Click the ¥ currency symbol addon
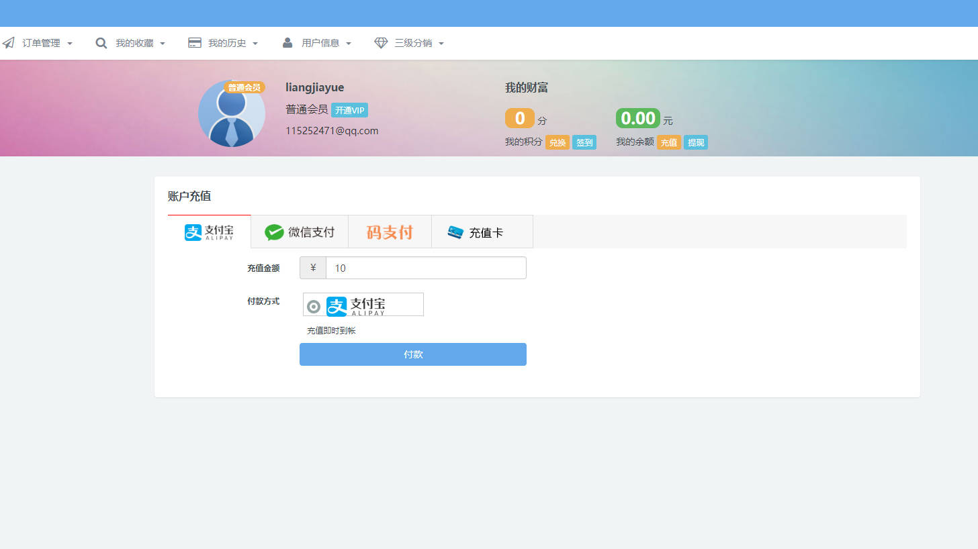Image resolution: width=978 pixels, height=549 pixels. 313,268
